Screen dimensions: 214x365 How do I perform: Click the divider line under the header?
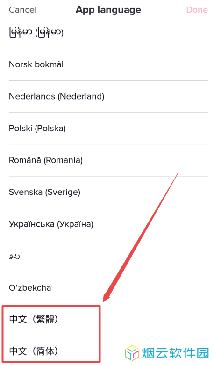[107, 25]
